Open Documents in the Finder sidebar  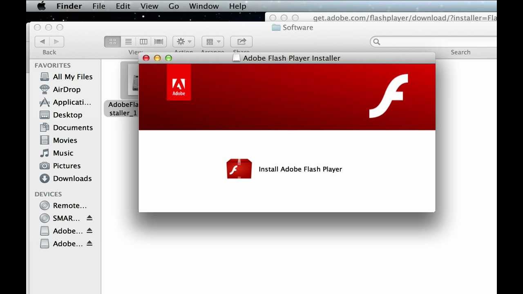pos(66,127)
